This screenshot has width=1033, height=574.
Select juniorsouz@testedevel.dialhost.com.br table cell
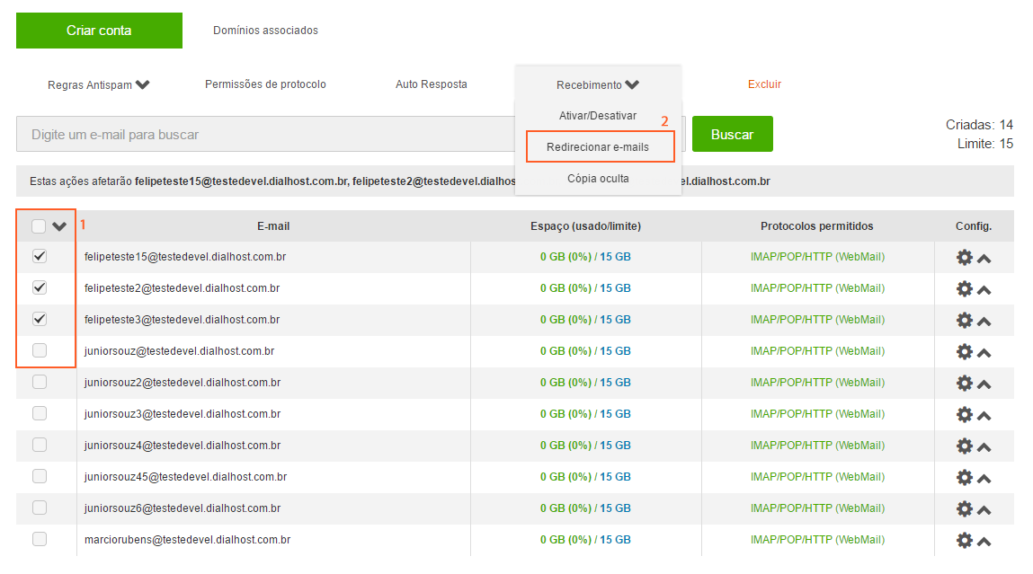(179, 351)
